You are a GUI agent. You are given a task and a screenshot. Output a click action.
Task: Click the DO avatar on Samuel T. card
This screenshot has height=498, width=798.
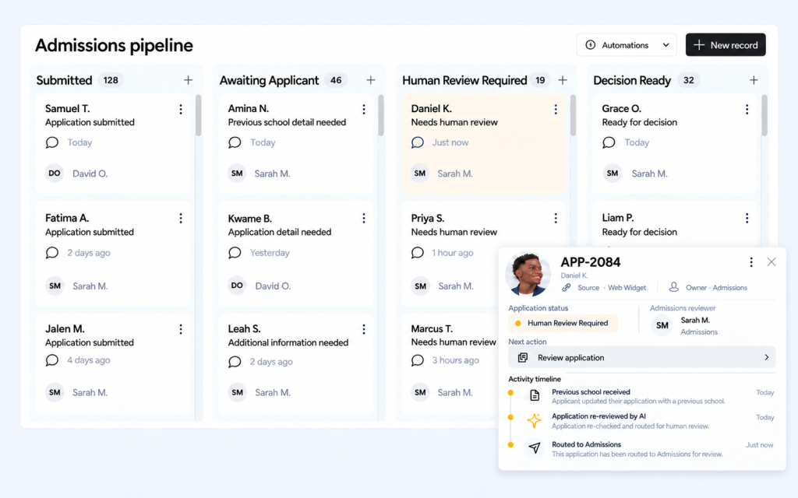(55, 174)
